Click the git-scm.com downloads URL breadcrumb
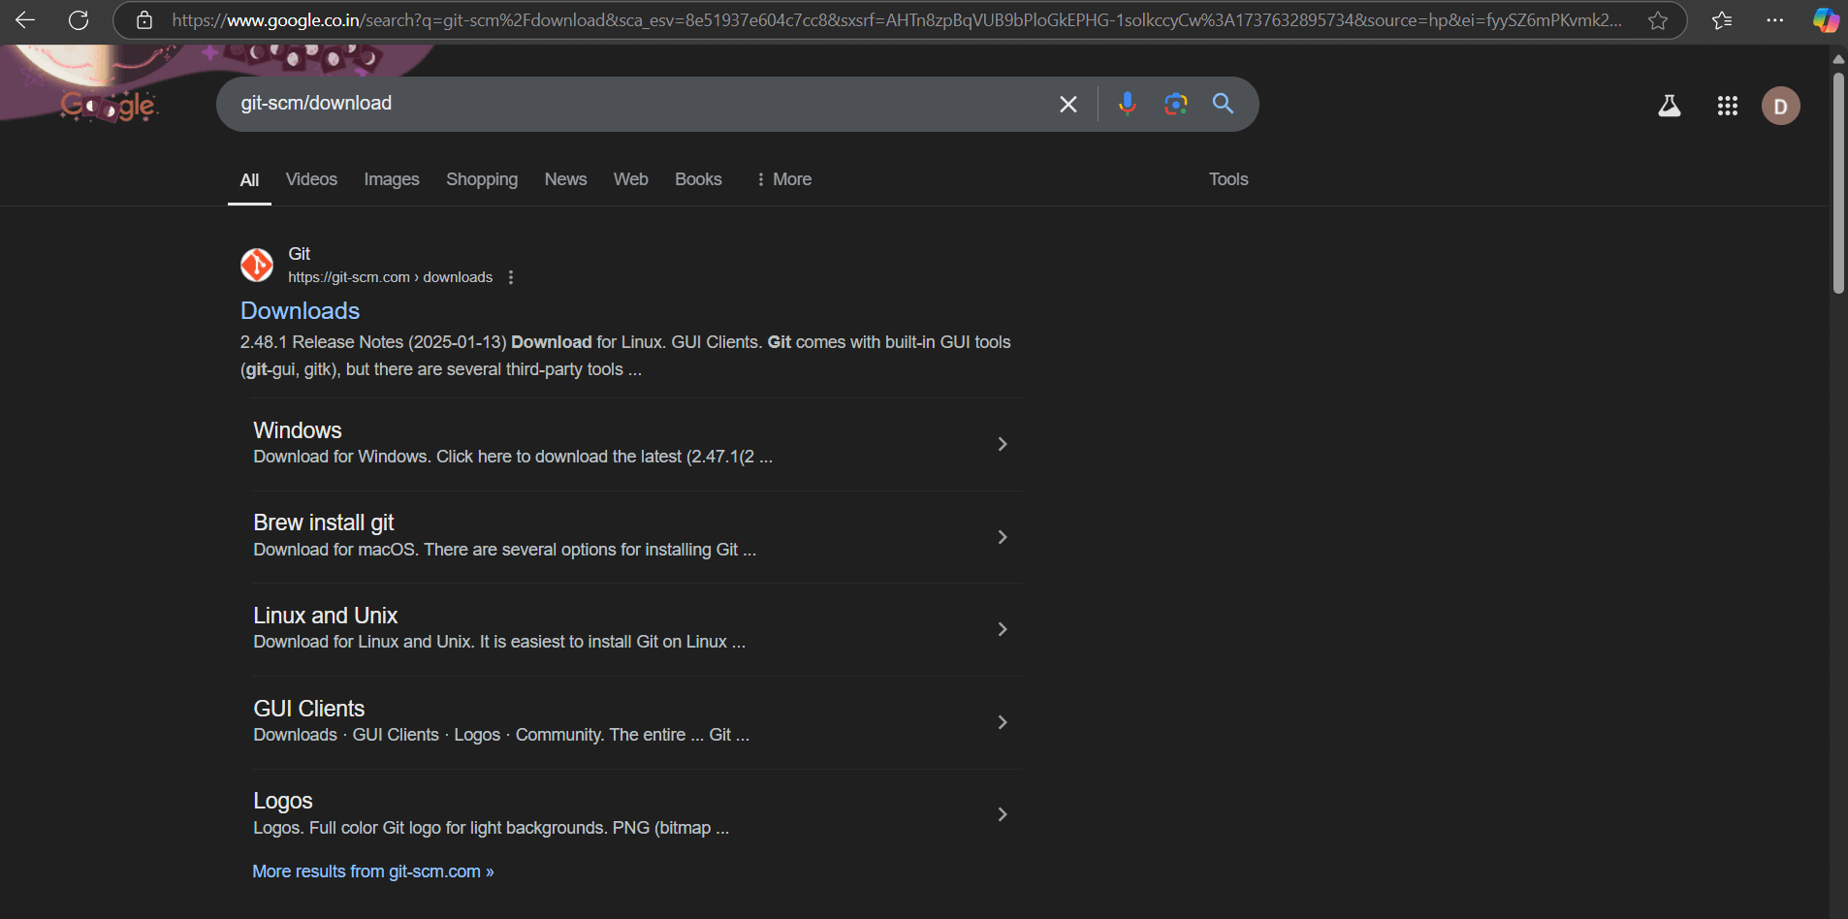The height and width of the screenshot is (919, 1848). [390, 277]
